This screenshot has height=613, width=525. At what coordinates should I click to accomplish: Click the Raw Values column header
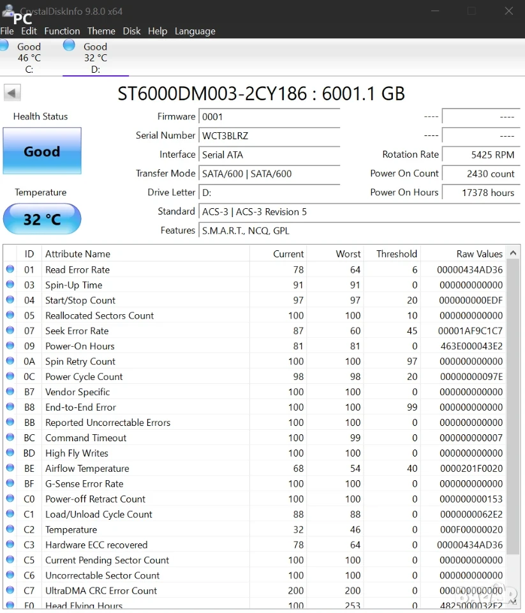463,254
